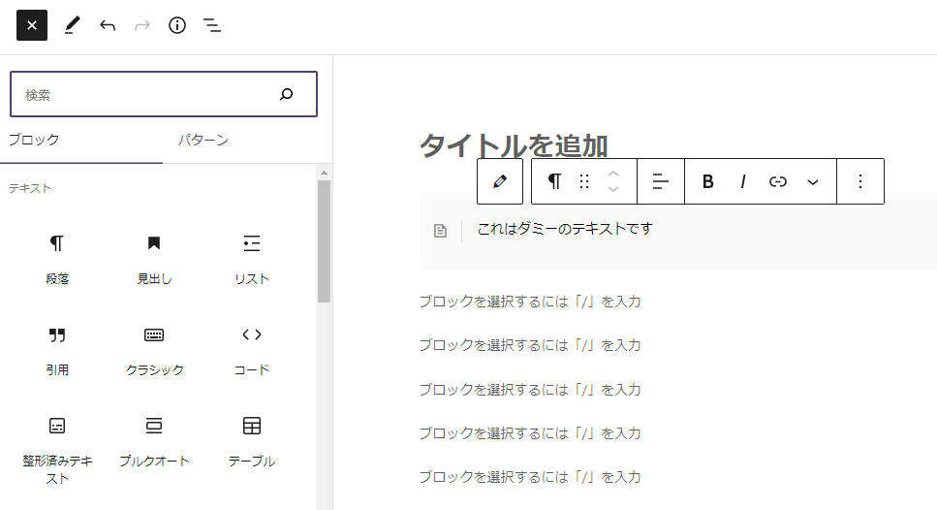Open the document details info icon
This screenshot has height=510, width=937.
click(177, 25)
